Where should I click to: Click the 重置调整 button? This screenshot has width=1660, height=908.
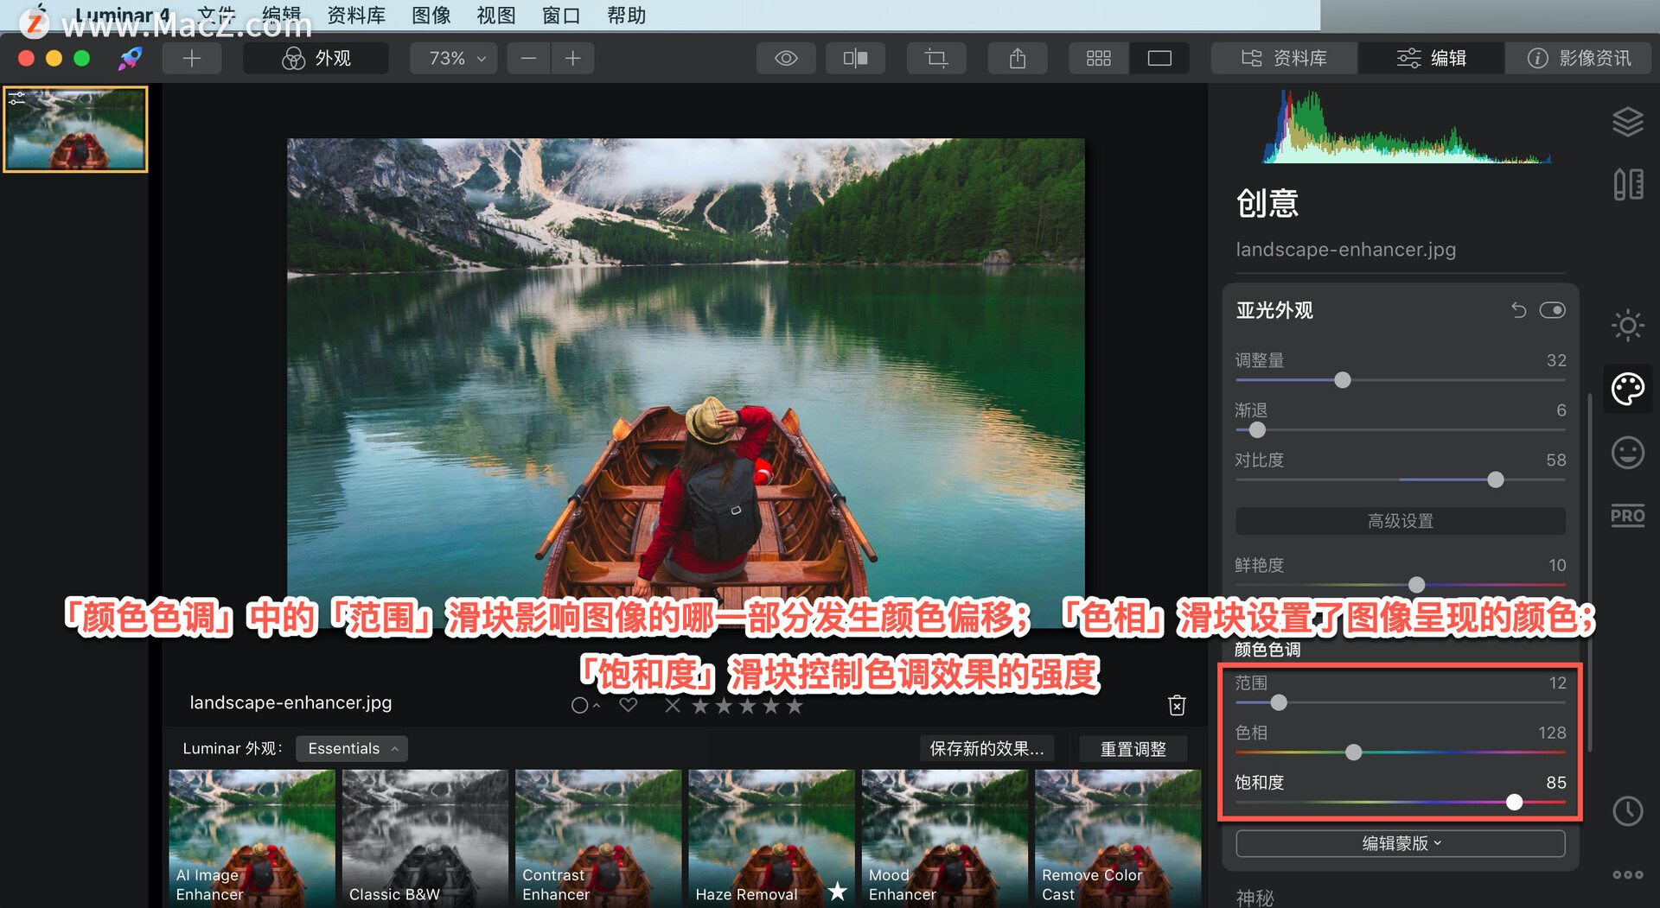[x=1133, y=748]
